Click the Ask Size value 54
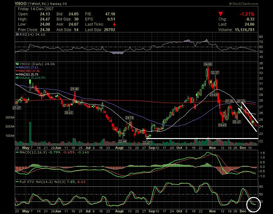Viewport: 273px width, 214px height. pos(76,30)
